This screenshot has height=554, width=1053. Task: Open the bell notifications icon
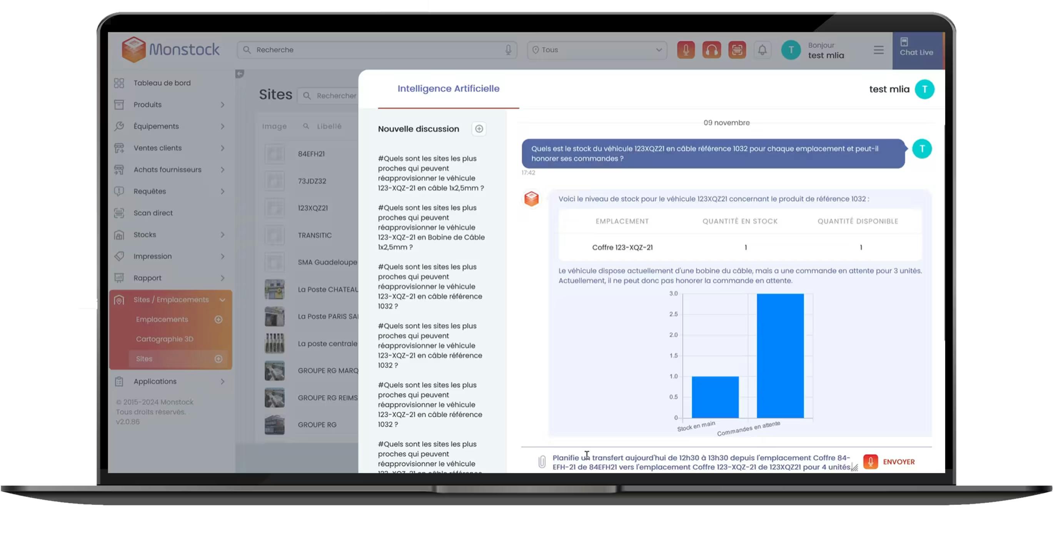coord(763,50)
